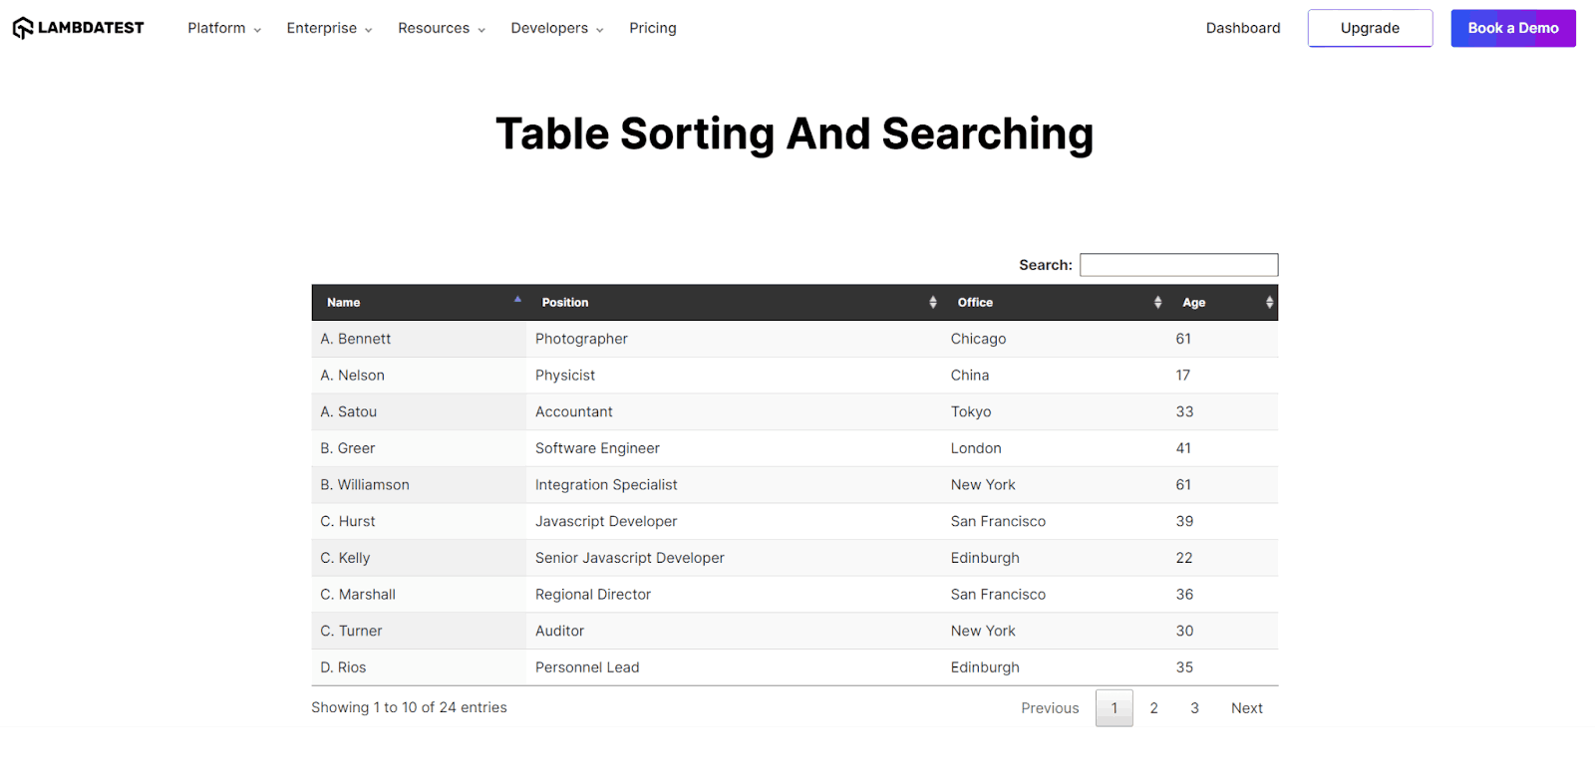Image resolution: width=1595 pixels, height=784 pixels.
Task: Click C. Hurst's Javascript Developer cell
Action: pyautogui.click(x=734, y=521)
